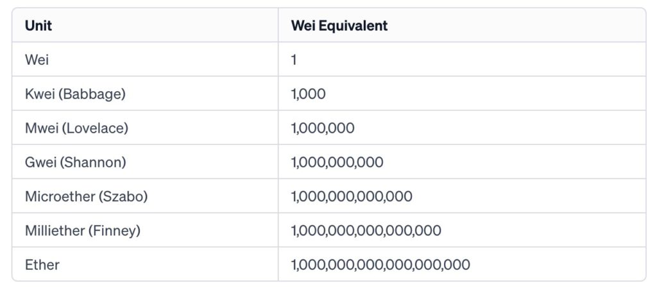657x293 pixels.
Task: Select the Gwei row's 1,000,000,000 value
Action: pos(337,162)
